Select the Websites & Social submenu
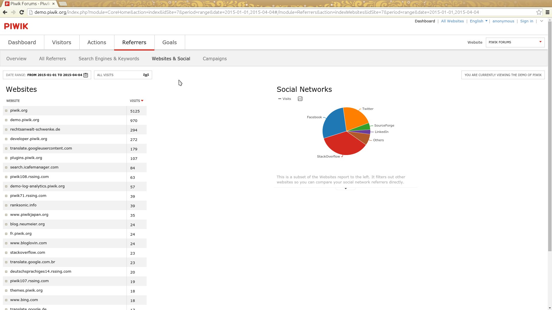Viewport: 552px width, 310px height. [171, 59]
